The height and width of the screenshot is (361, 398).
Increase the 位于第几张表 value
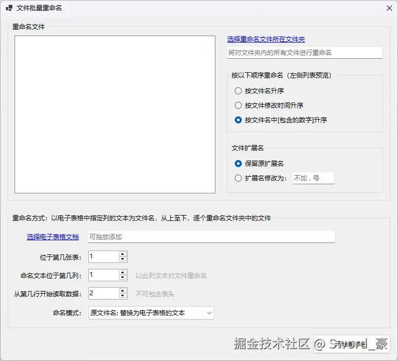pos(123,254)
